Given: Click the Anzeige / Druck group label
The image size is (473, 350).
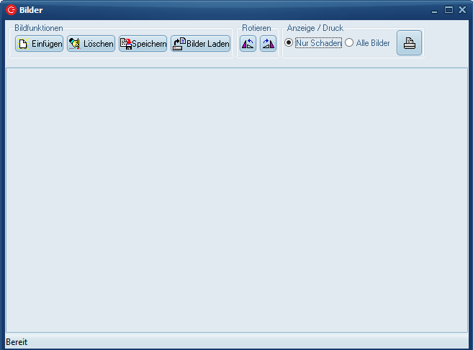Looking at the screenshot, I should (x=315, y=28).
